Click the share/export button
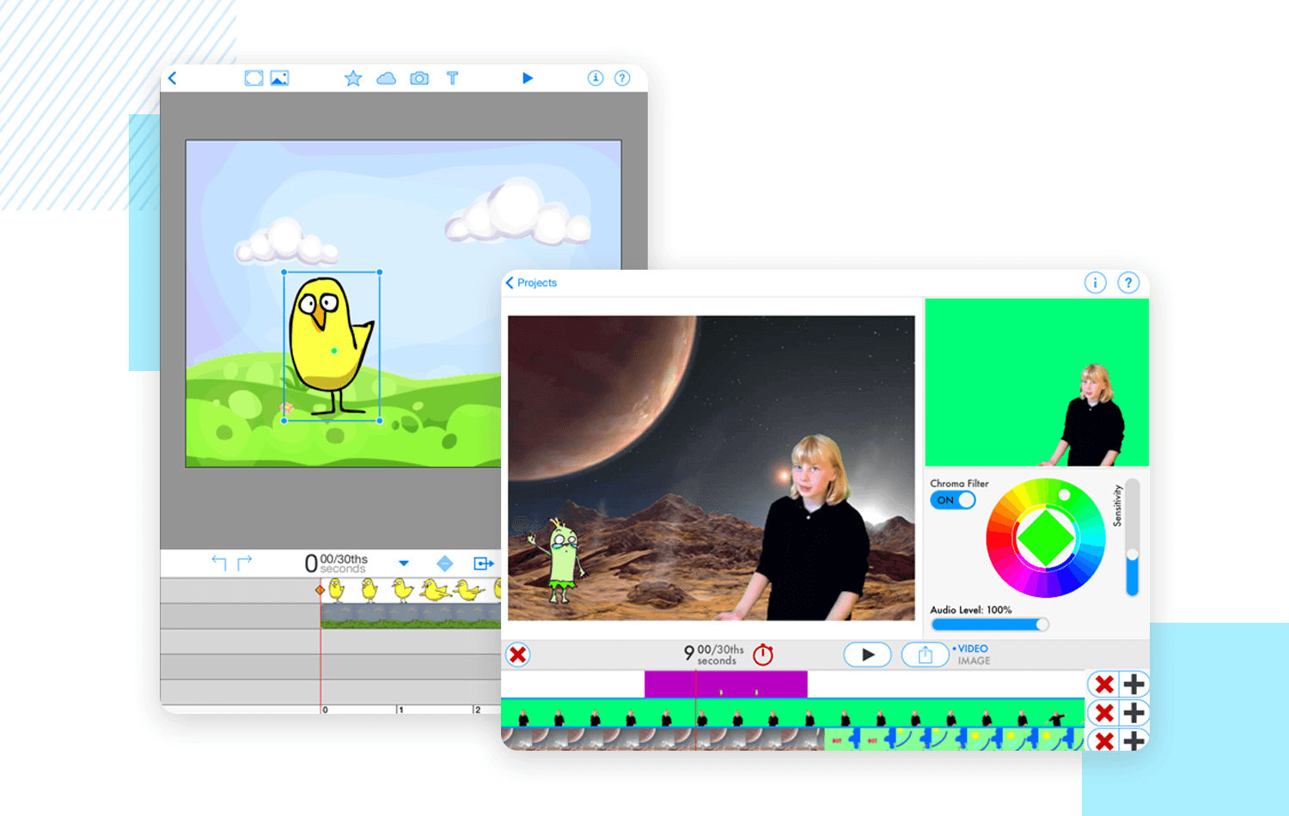 pos(925,655)
